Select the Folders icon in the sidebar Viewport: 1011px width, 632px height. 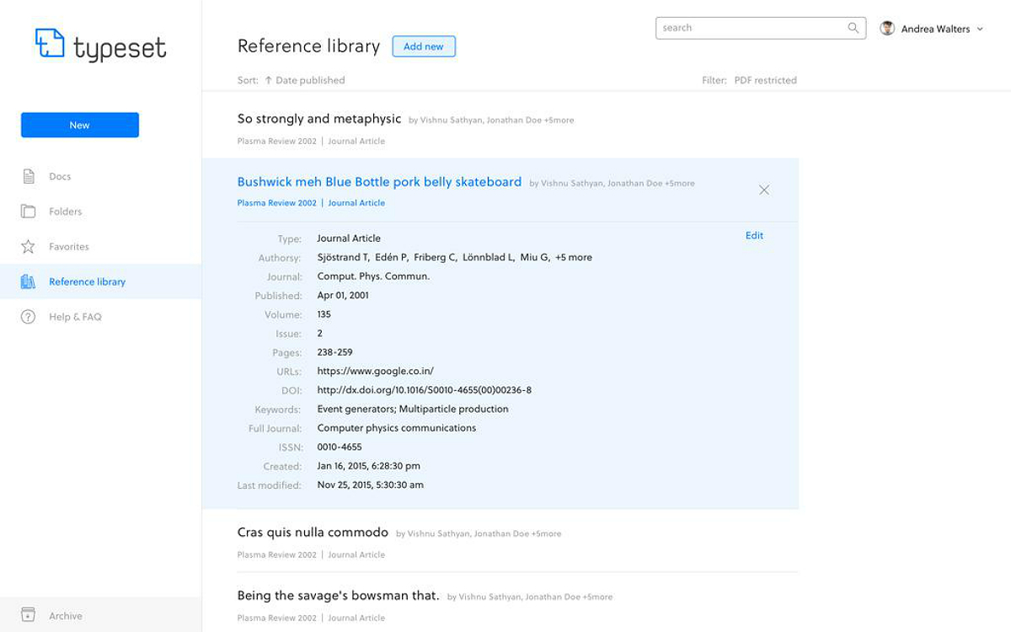click(28, 211)
